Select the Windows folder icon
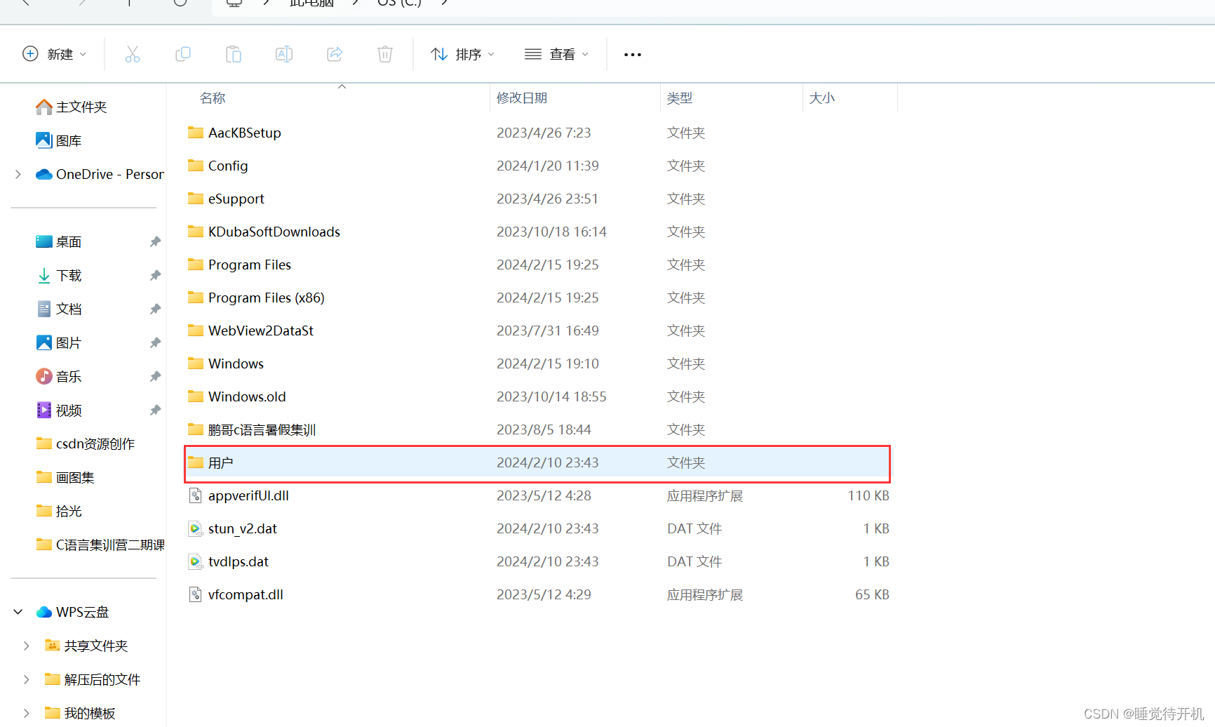Viewport: 1215px width, 727px height. [196, 363]
